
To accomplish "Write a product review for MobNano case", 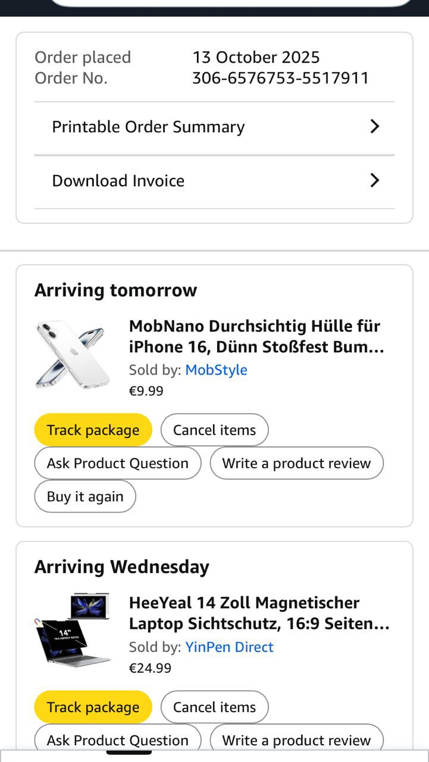I will (296, 463).
